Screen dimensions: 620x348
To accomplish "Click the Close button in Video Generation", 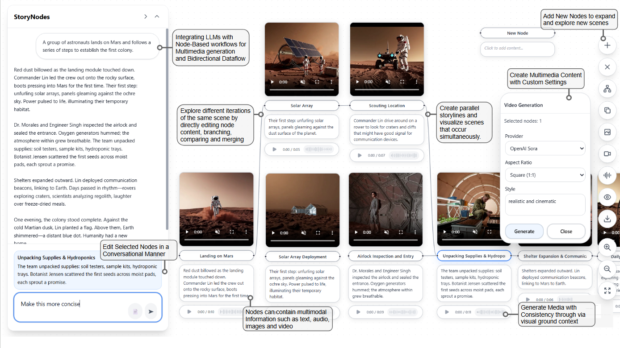I will [x=566, y=231].
